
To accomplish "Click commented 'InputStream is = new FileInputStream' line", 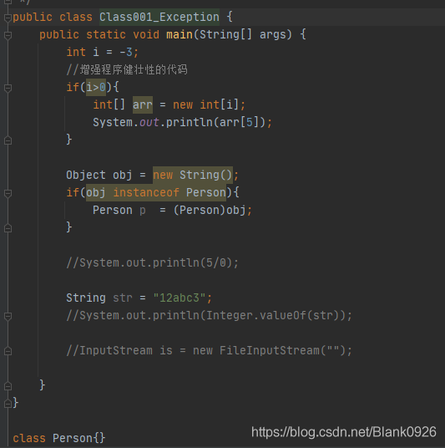I will tap(210, 350).
